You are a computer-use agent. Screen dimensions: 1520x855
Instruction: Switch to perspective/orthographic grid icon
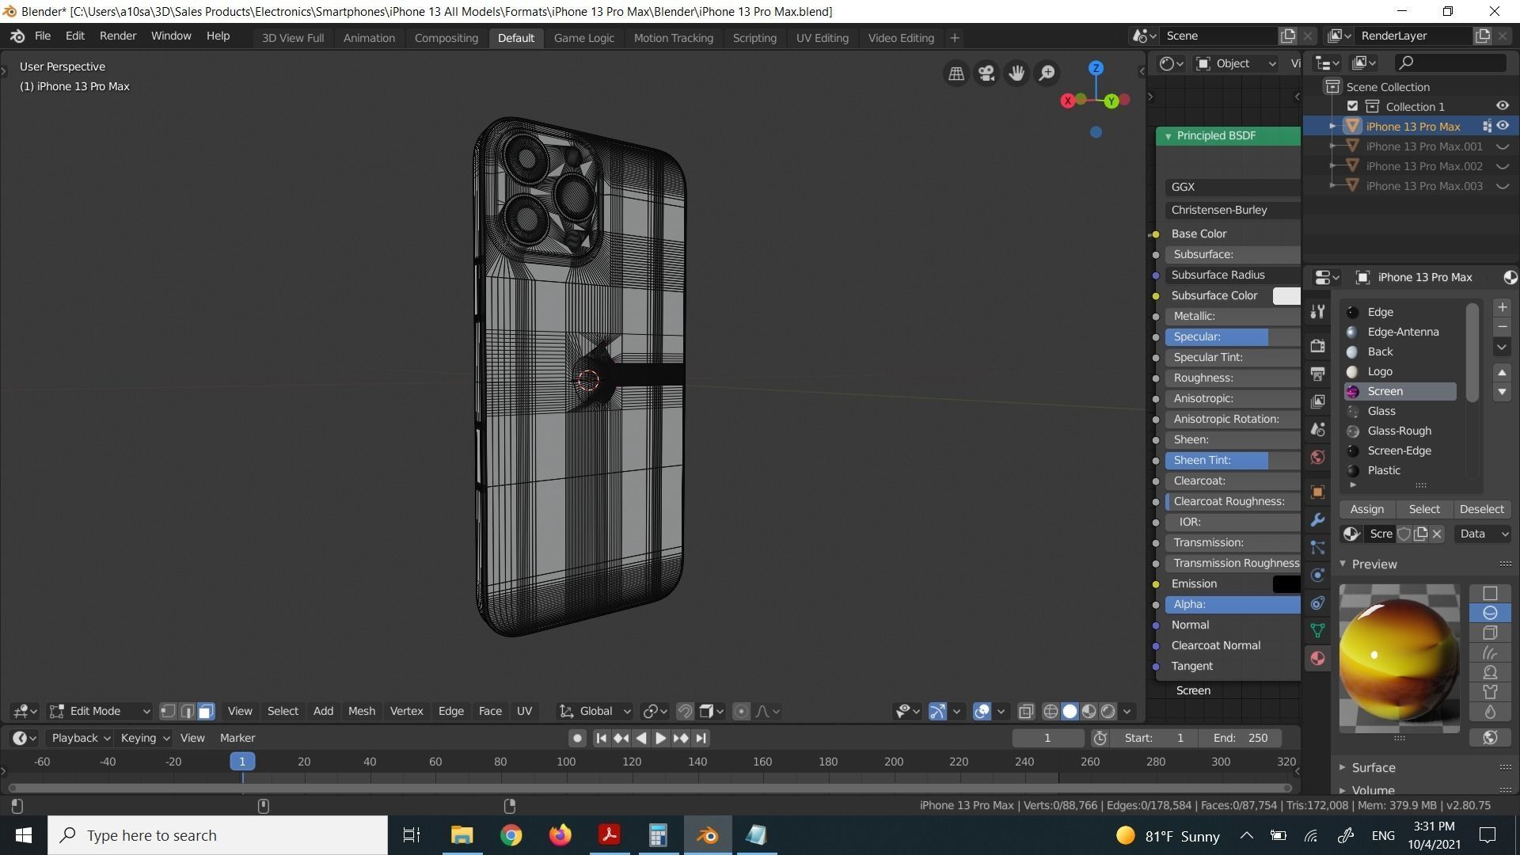click(956, 74)
